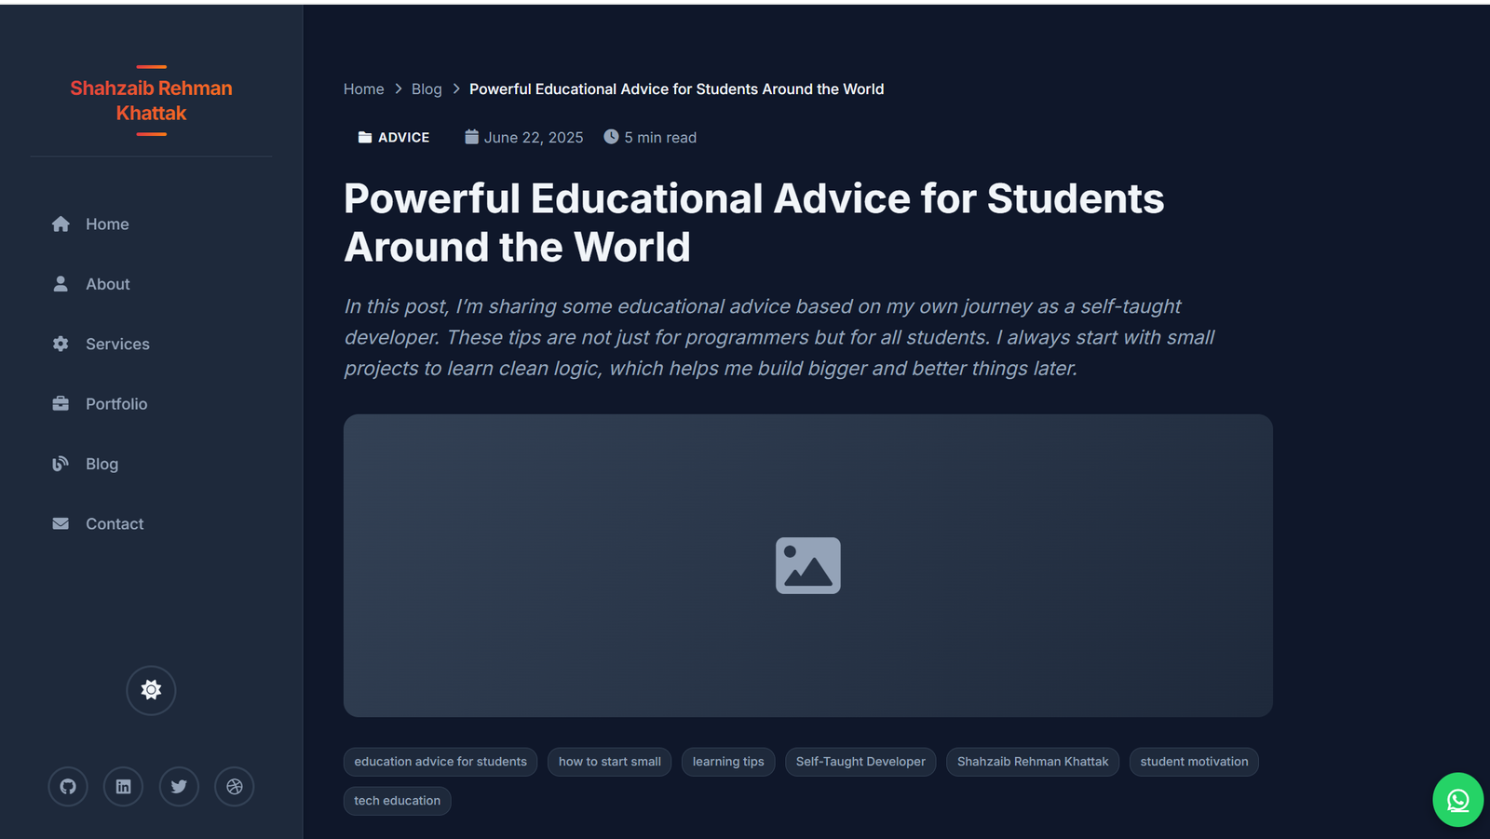
Task: Open the Dribbble profile icon
Action: (234, 786)
